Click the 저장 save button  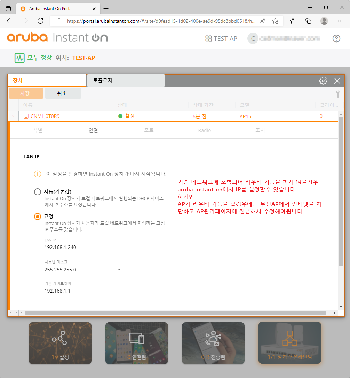[x=26, y=93]
